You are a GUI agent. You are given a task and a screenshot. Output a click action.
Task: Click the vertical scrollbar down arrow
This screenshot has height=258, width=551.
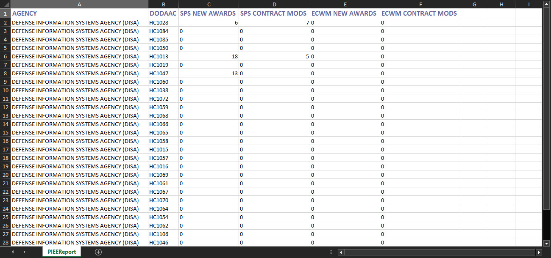click(x=547, y=243)
